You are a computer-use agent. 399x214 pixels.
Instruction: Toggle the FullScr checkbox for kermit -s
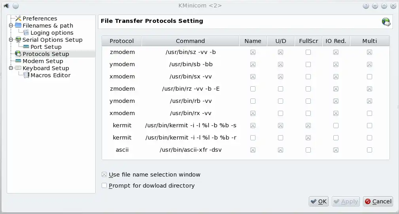pyautogui.click(x=308, y=125)
